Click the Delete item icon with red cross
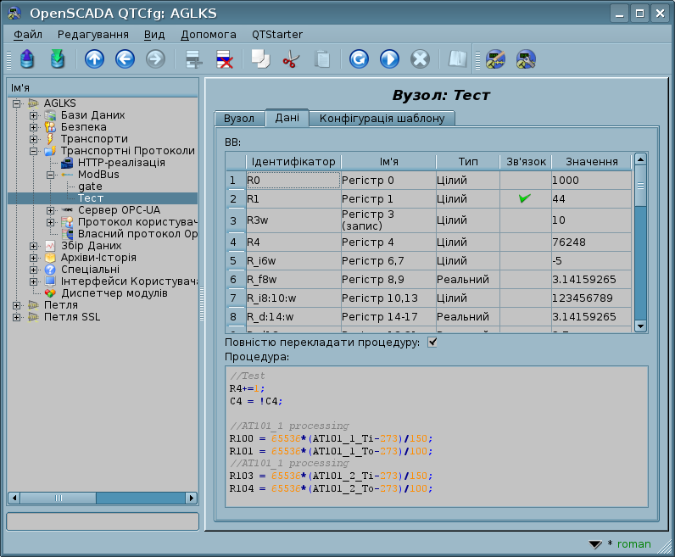This screenshot has width=675, height=557. point(225,59)
